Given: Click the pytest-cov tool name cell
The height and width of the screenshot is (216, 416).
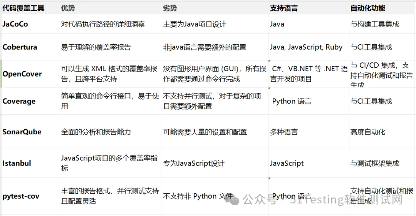Looking at the screenshot, I should (30, 196).
